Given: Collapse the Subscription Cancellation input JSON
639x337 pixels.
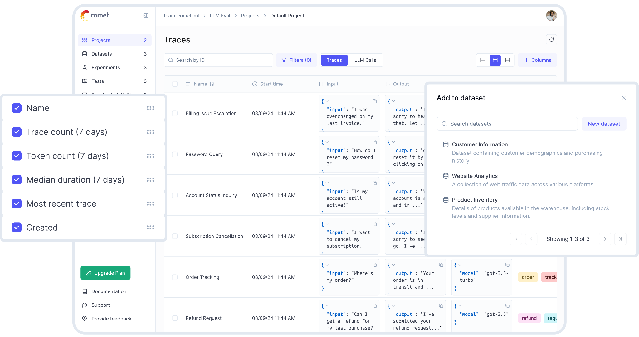Looking at the screenshot, I should tap(326, 224).
